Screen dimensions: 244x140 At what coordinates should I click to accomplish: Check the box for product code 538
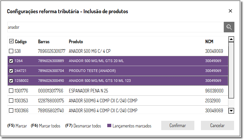pos(11,51)
